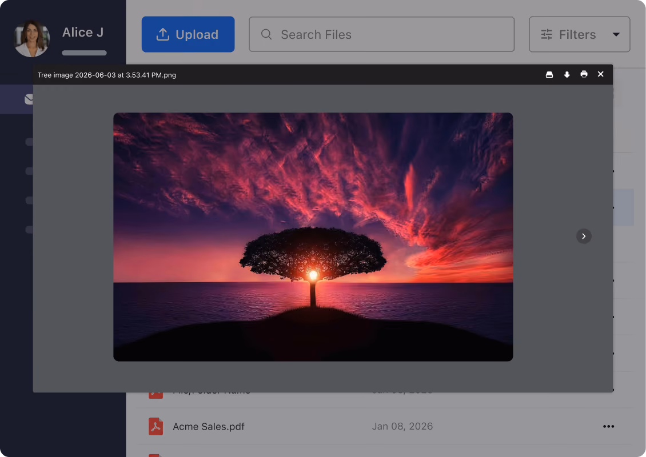Click the magnifier icon in Search Files
This screenshot has height=457, width=646.
tap(266, 34)
